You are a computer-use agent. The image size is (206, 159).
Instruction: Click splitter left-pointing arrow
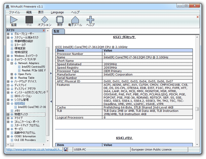(x=51, y=102)
